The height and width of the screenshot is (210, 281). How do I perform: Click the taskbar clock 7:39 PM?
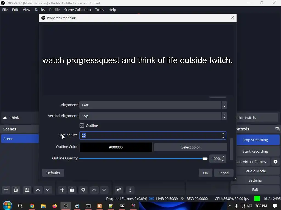(261, 206)
